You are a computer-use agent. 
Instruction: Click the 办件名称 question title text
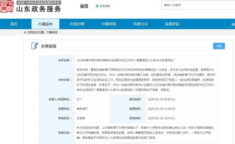pyautogui.click(x=126, y=60)
